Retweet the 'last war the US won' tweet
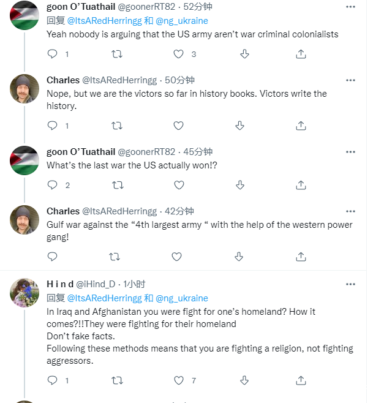This screenshot has width=384, height=403. pos(116,185)
